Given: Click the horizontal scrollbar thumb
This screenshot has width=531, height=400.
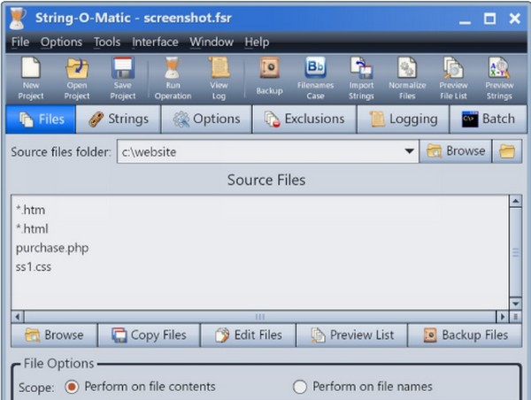Looking at the screenshot, I should click(259, 317).
